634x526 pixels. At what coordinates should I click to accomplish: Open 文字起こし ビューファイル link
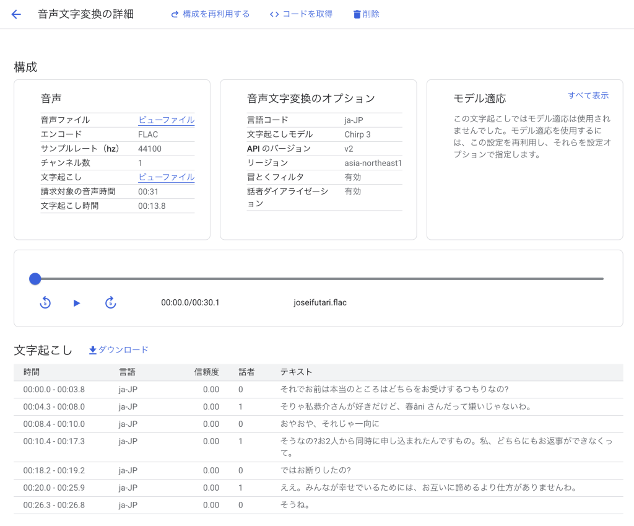[x=166, y=177]
